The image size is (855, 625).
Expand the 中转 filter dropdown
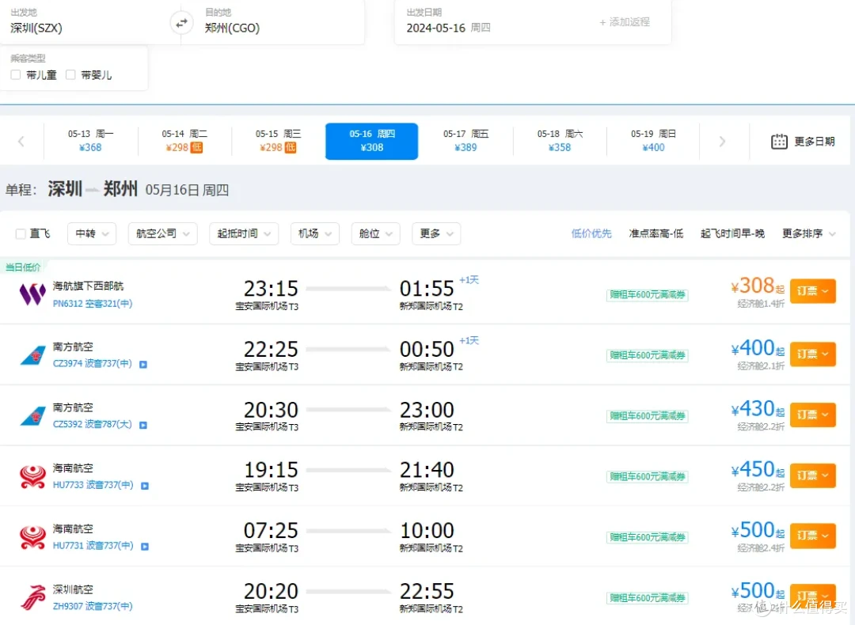[92, 233]
